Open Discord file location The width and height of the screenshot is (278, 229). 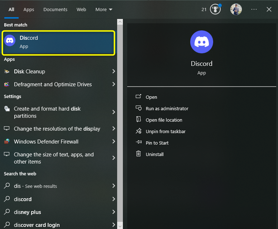point(164,120)
